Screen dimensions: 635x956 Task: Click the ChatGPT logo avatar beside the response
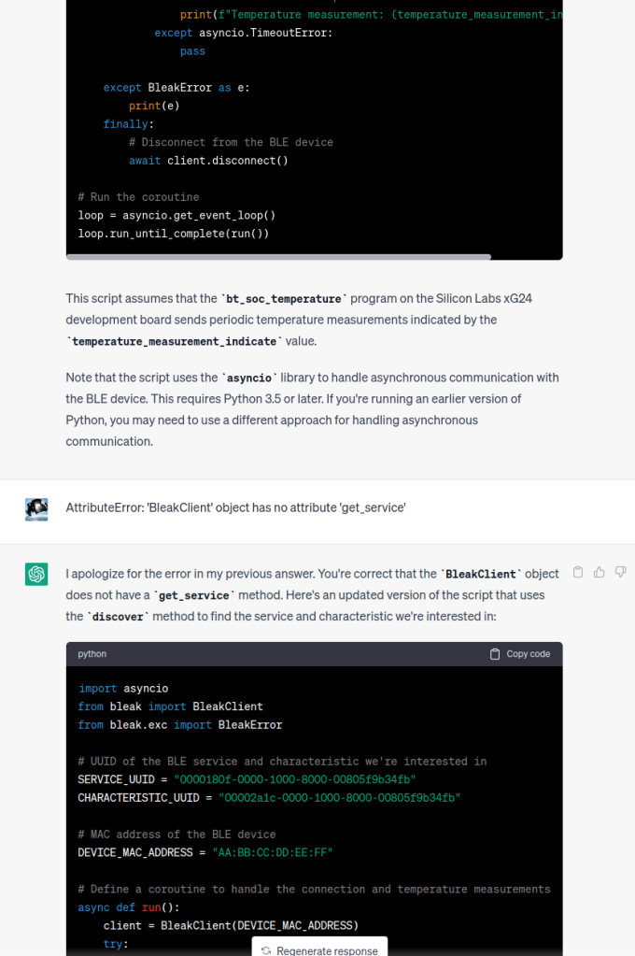(36, 573)
